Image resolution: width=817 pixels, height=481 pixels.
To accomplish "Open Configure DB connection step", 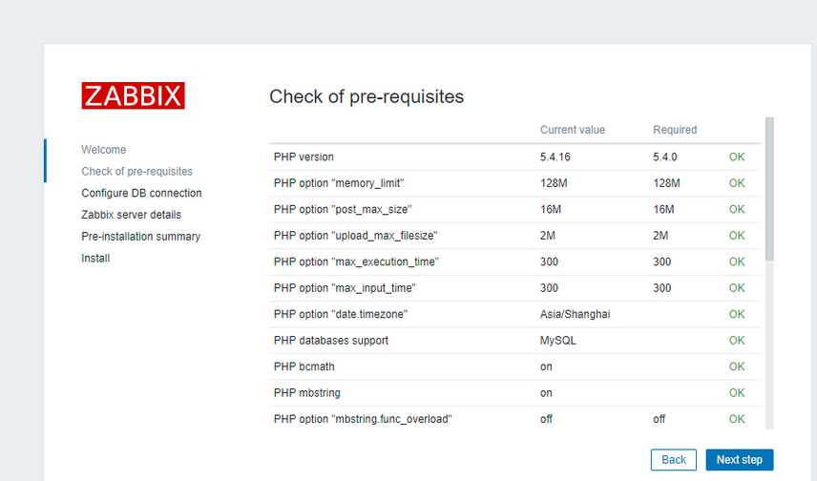I will 141,193.
